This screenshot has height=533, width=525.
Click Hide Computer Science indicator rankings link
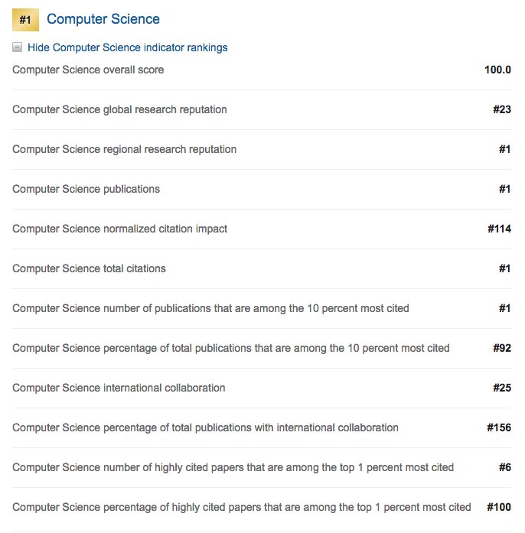pos(127,47)
